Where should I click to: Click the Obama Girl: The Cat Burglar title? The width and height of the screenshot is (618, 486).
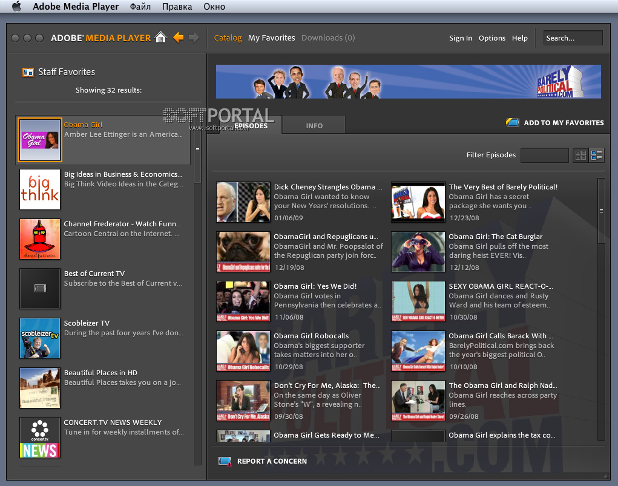pyautogui.click(x=495, y=237)
